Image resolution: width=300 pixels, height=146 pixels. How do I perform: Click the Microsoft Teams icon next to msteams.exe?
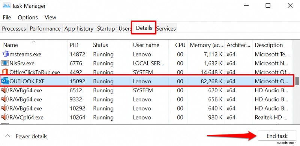click(5, 54)
